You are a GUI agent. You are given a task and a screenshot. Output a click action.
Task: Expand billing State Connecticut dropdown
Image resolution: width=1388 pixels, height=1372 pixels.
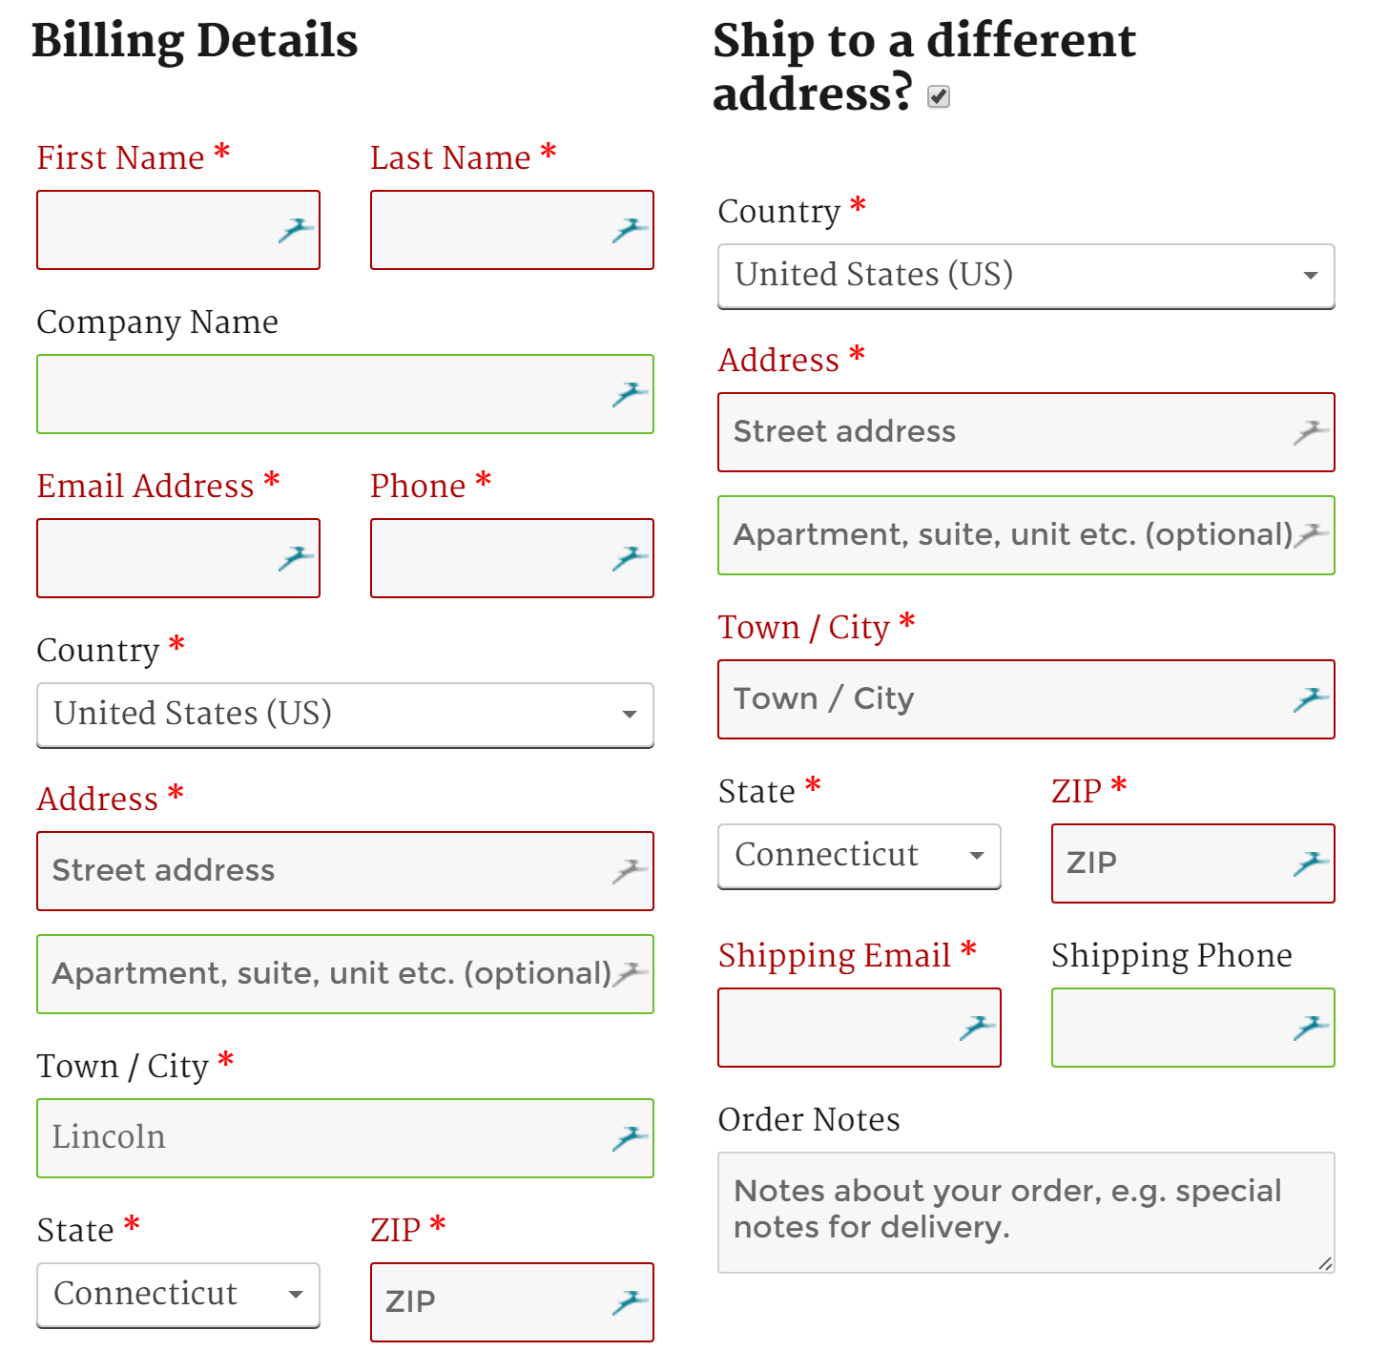click(178, 1295)
